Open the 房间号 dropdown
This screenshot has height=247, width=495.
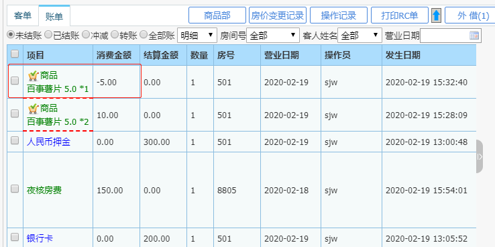[273, 36]
